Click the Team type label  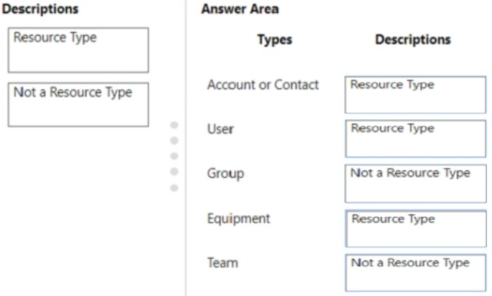pos(222,263)
